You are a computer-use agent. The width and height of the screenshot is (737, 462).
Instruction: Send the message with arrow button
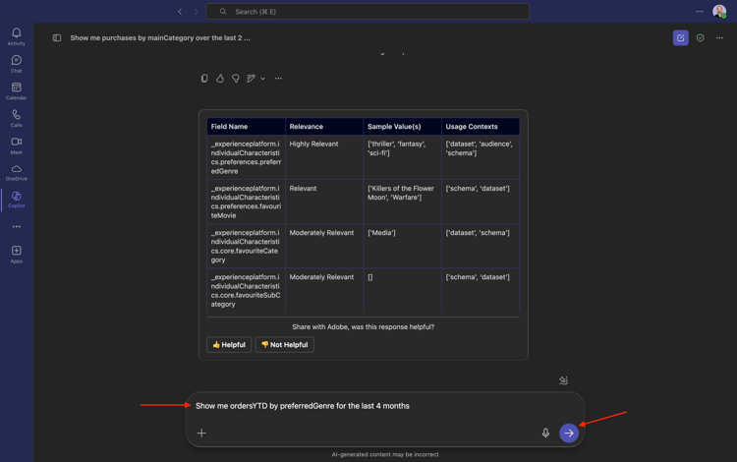coord(569,433)
